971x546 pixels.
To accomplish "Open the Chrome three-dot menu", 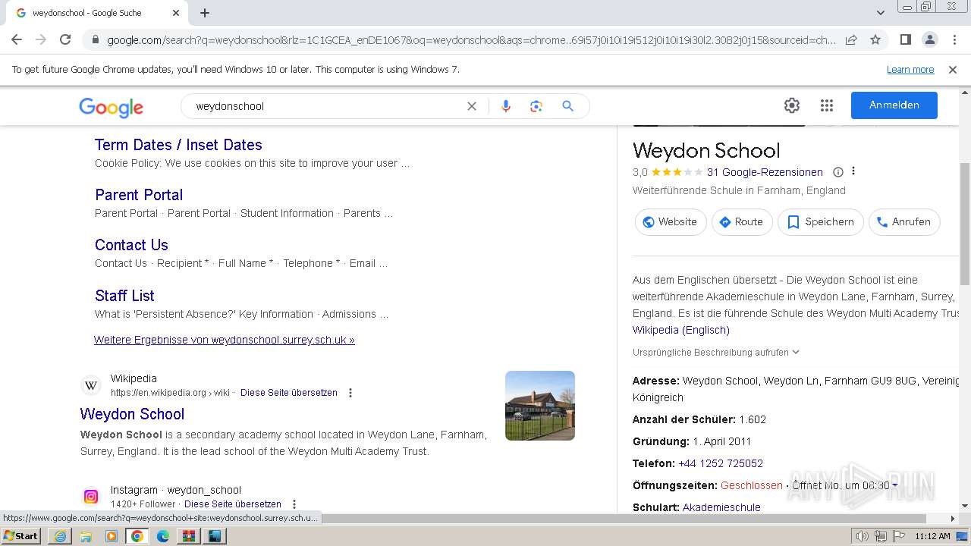I will click(954, 39).
